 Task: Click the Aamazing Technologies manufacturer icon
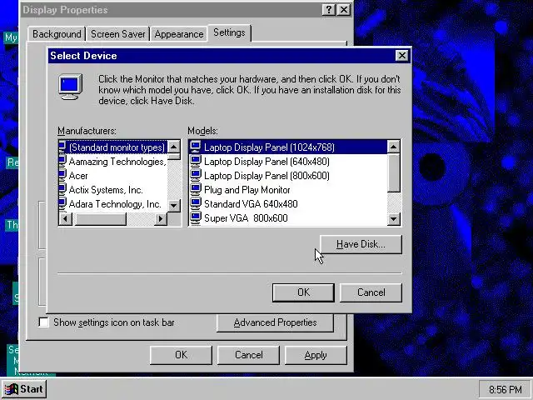tap(62, 161)
